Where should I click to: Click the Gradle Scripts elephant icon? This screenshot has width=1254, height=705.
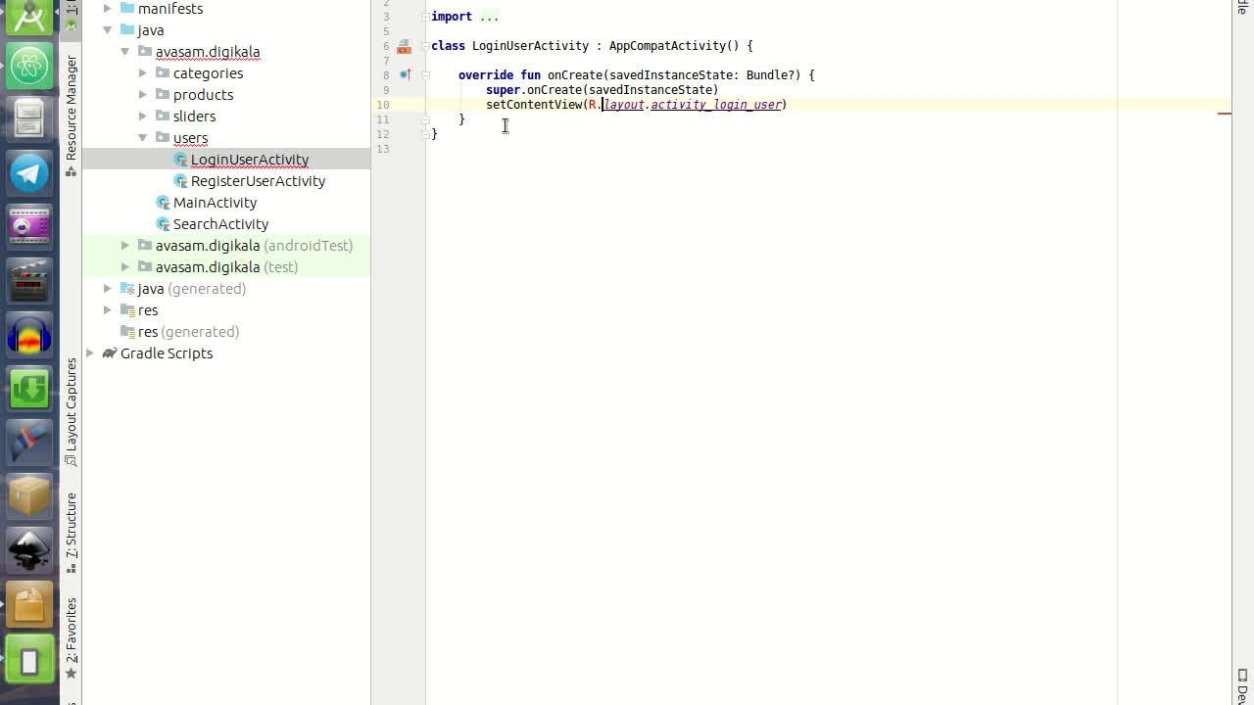pos(109,353)
